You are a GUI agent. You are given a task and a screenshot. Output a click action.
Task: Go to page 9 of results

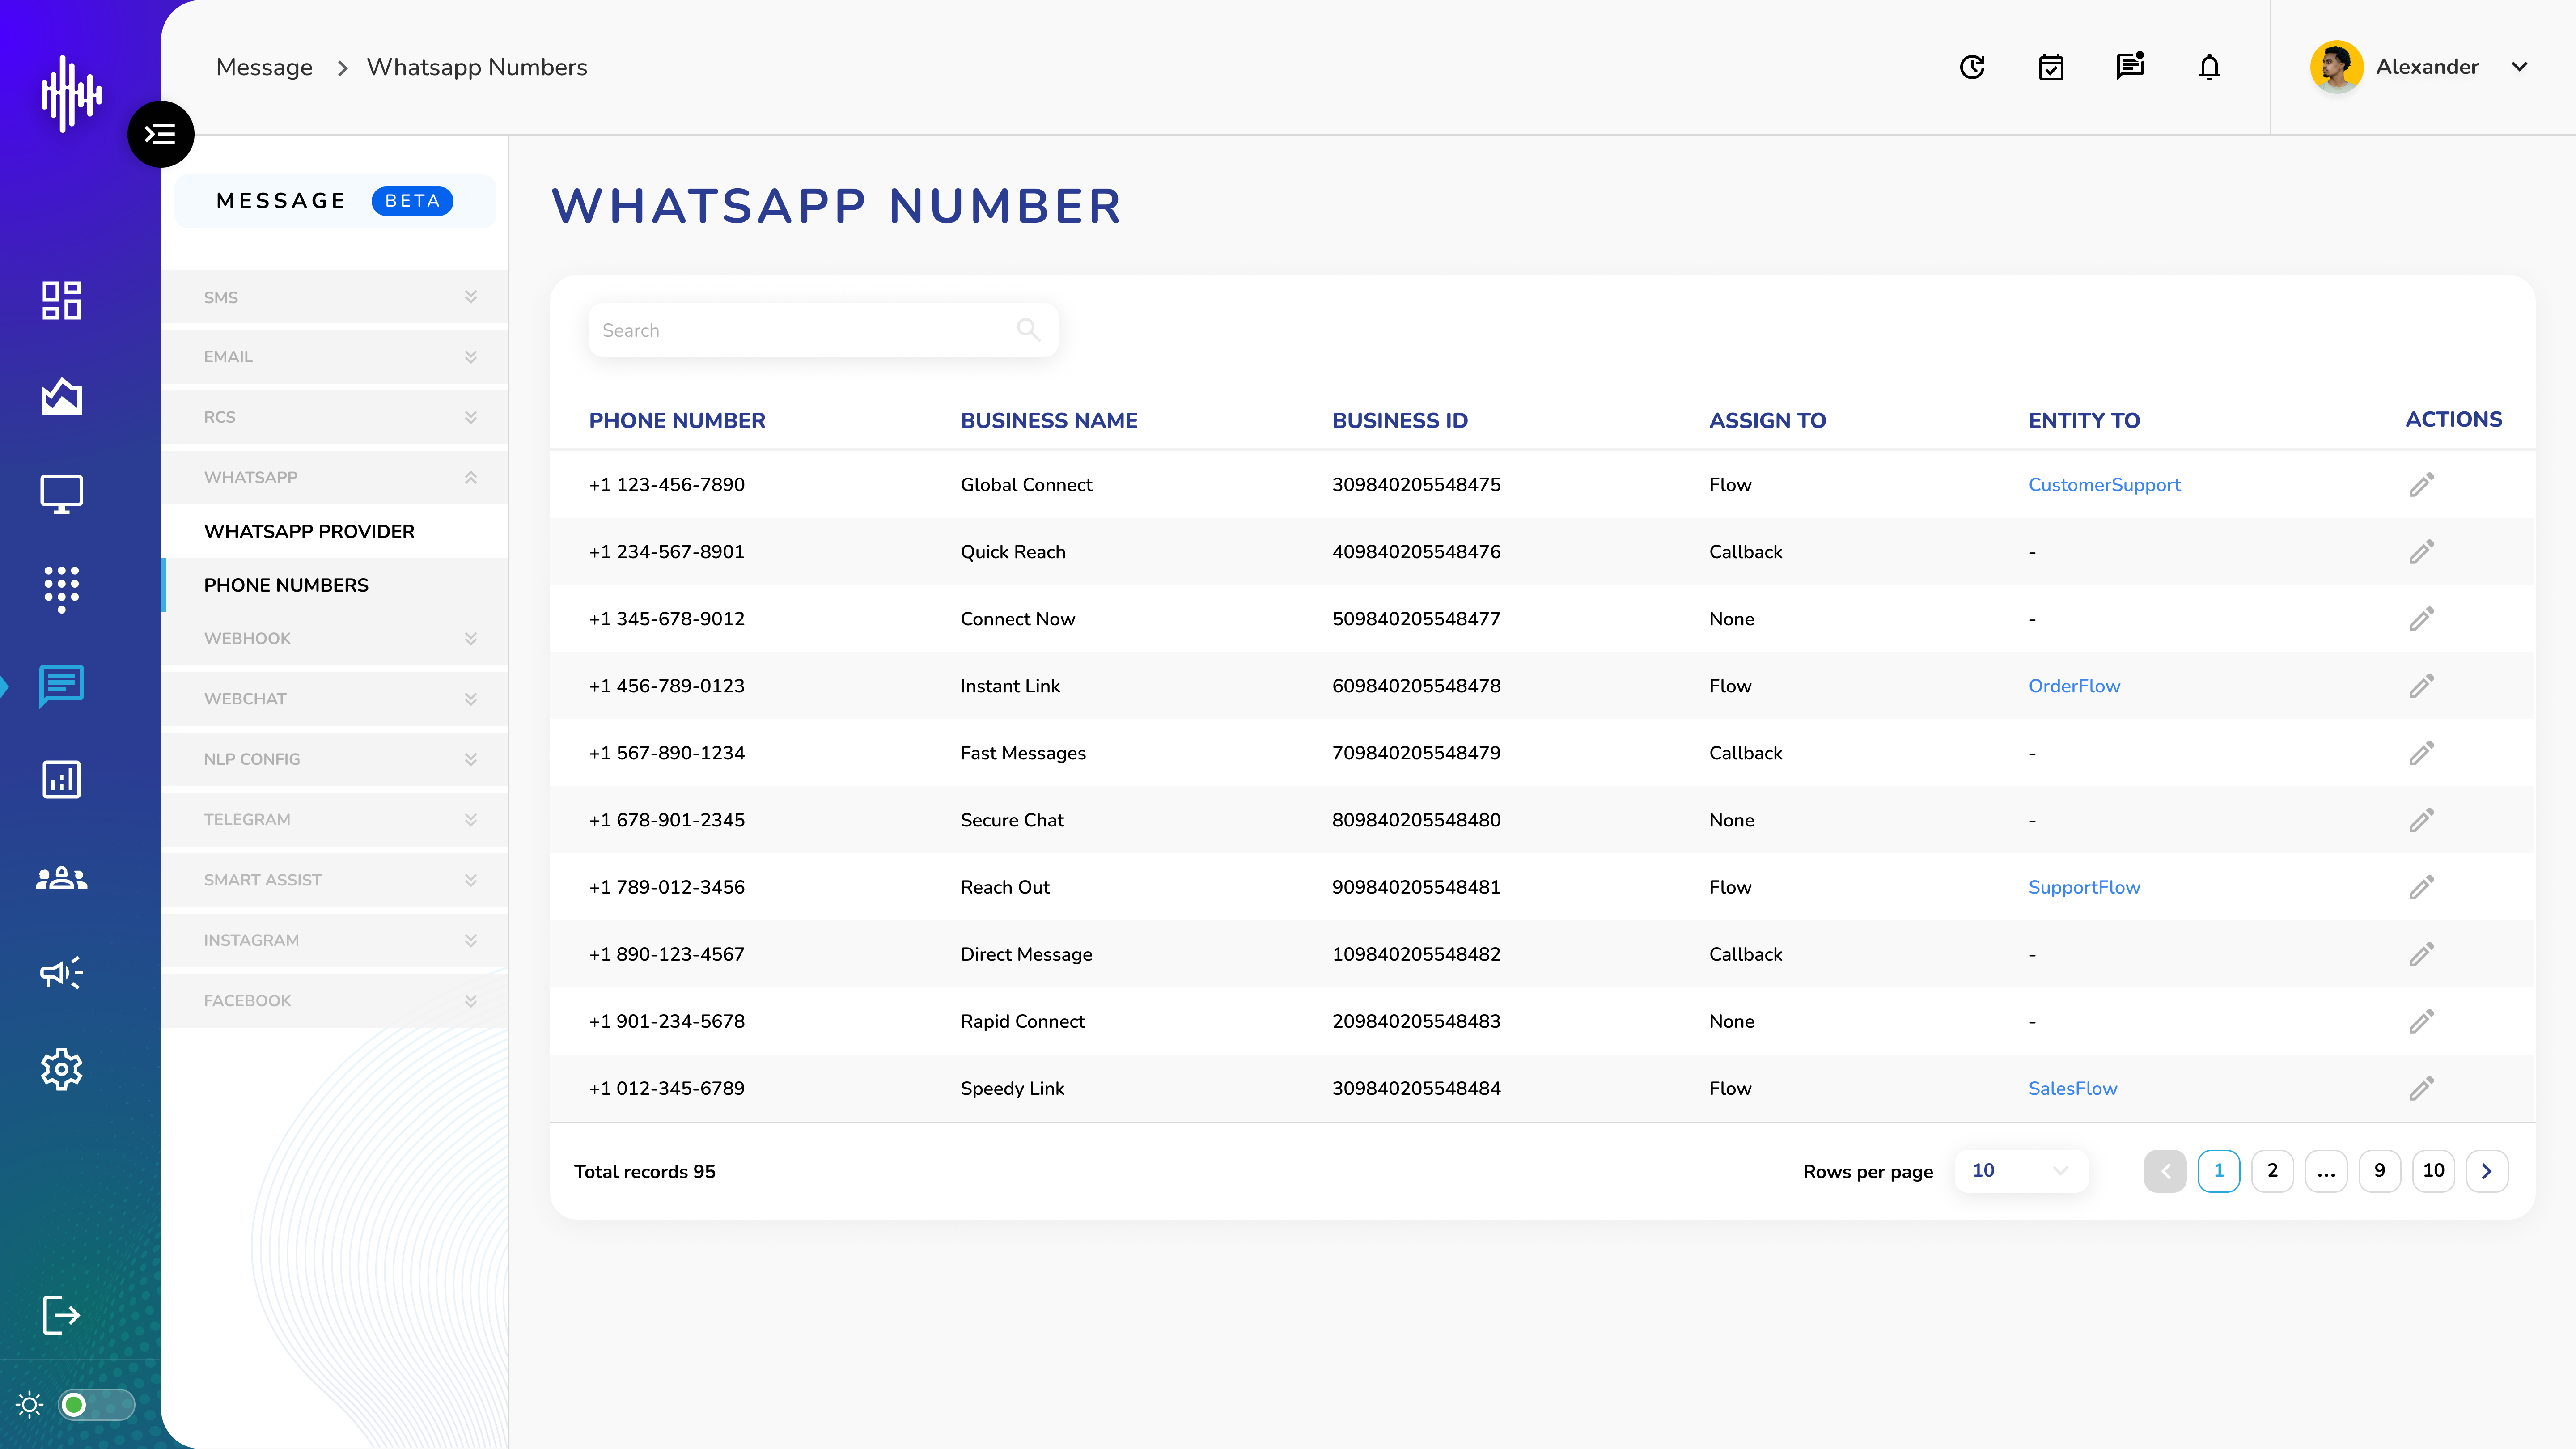pyautogui.click(x=2380, y=1171)
